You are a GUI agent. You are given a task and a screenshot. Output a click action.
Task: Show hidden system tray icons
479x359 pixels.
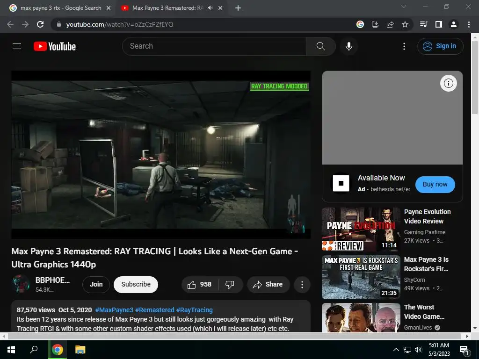(396, 350)
